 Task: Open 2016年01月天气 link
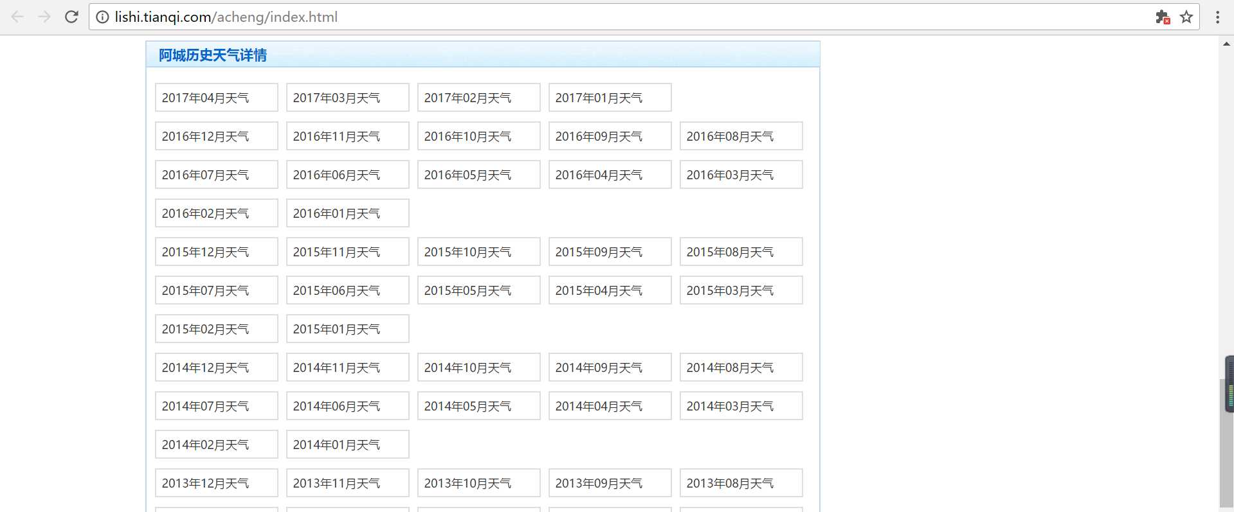348,213
